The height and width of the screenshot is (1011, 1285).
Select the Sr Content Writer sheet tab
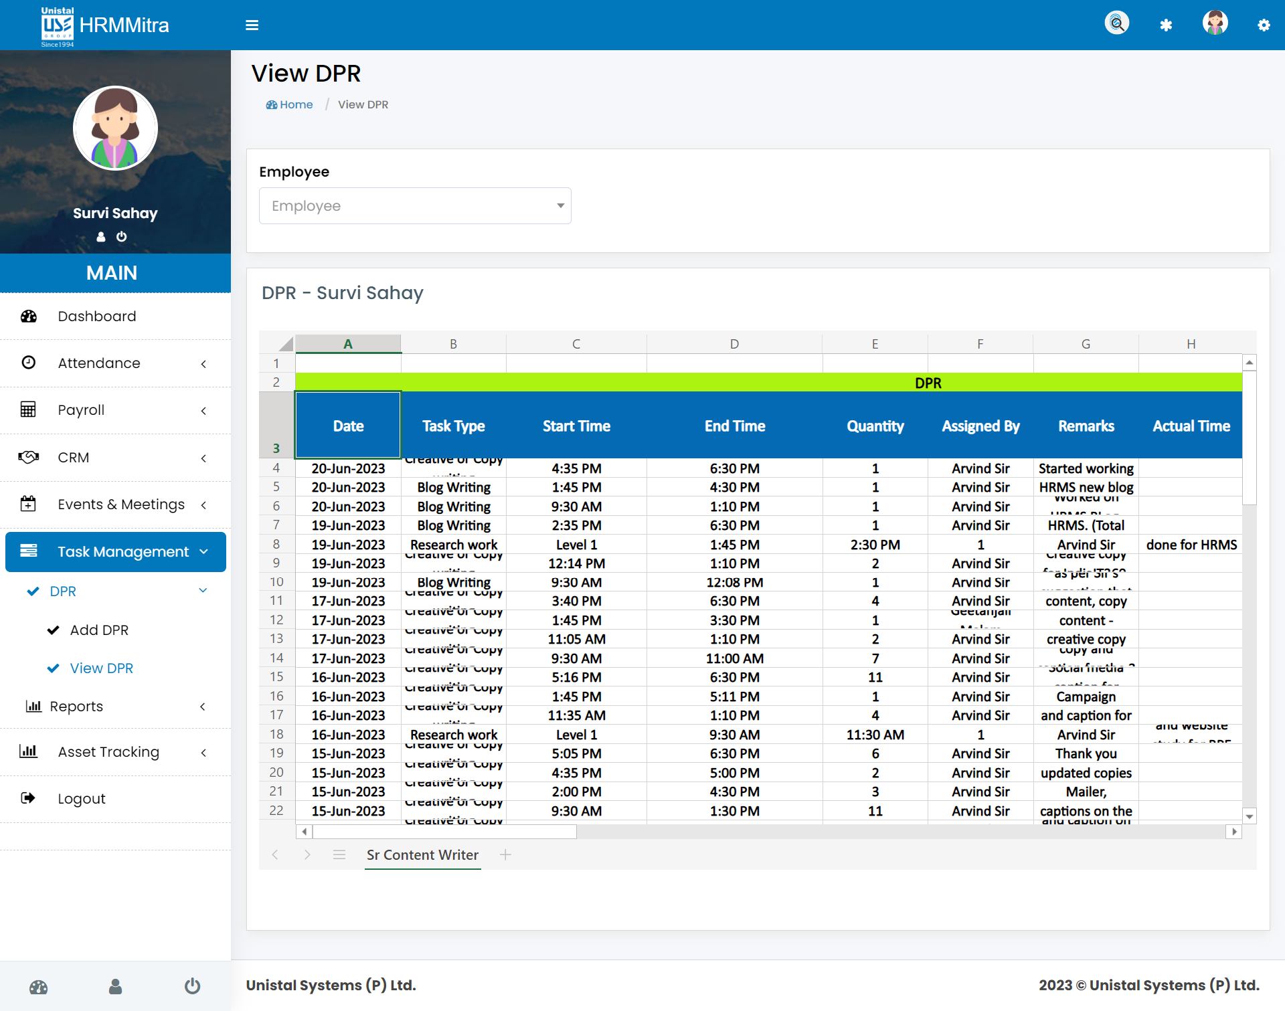[x=422, y=855]
